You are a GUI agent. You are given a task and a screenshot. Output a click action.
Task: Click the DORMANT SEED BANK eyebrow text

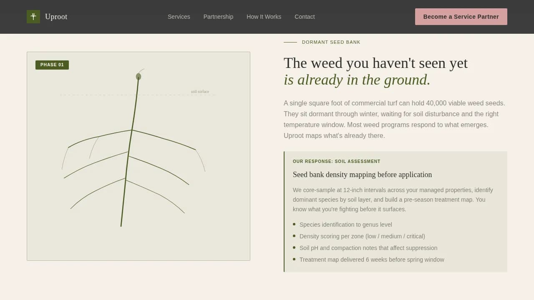(x=331, y=42)
